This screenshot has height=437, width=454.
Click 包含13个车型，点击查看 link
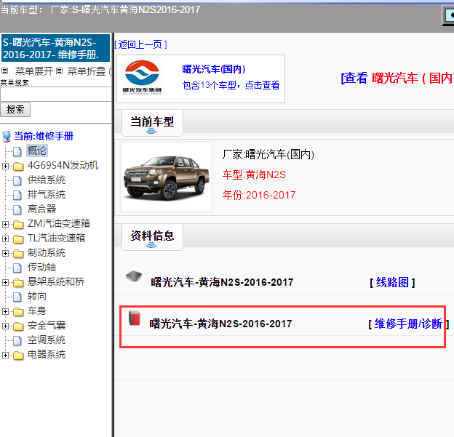231,85
